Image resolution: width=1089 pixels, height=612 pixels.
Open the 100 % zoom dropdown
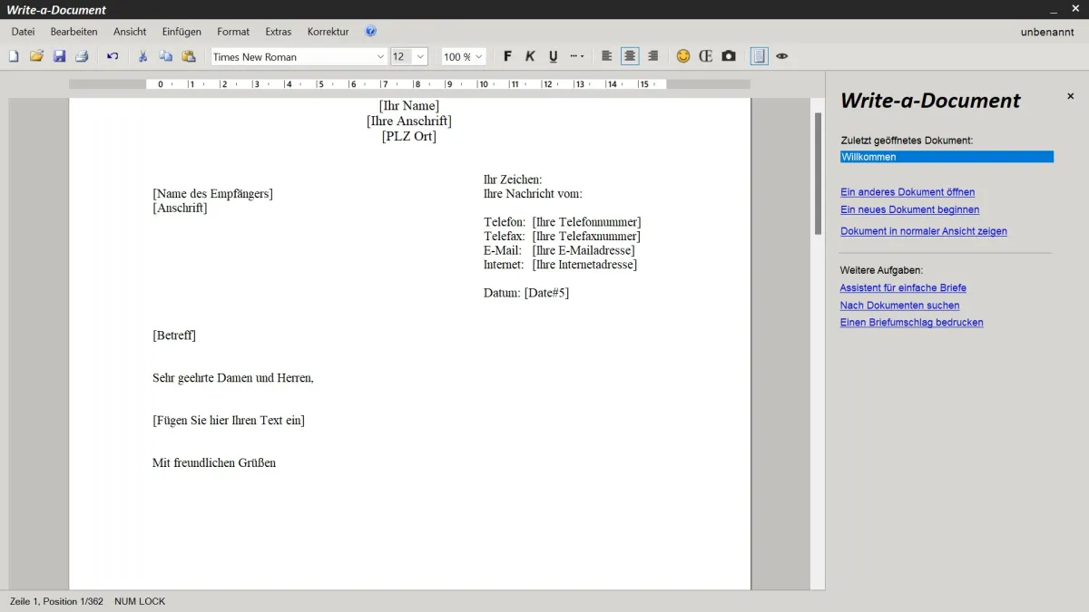pos(478,56)
